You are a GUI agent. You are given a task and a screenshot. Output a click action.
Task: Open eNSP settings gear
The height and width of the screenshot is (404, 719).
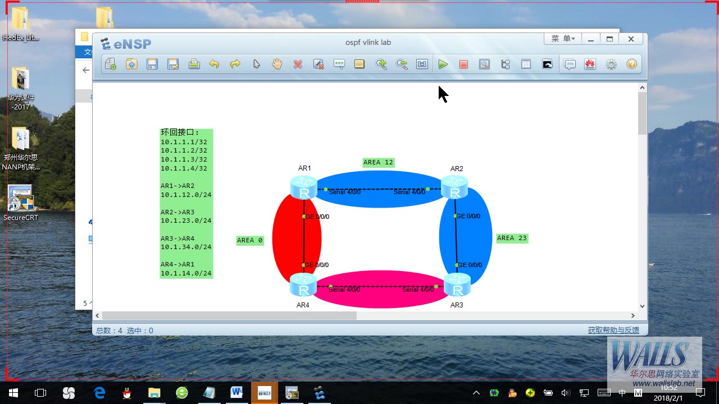point(611,65)
